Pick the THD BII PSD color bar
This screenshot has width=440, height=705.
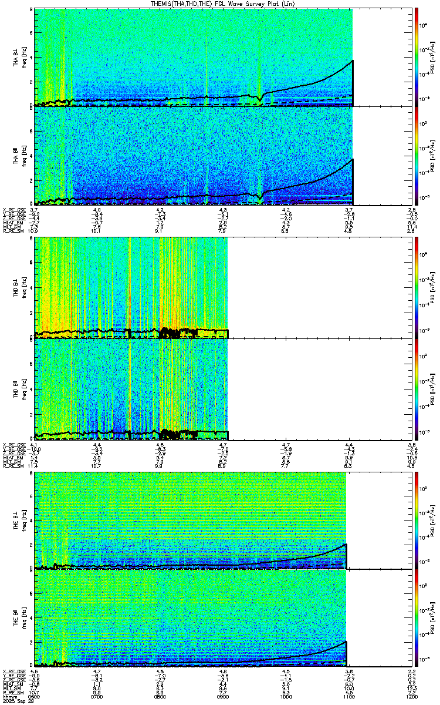pyautogui.click(x=417, y=389)
